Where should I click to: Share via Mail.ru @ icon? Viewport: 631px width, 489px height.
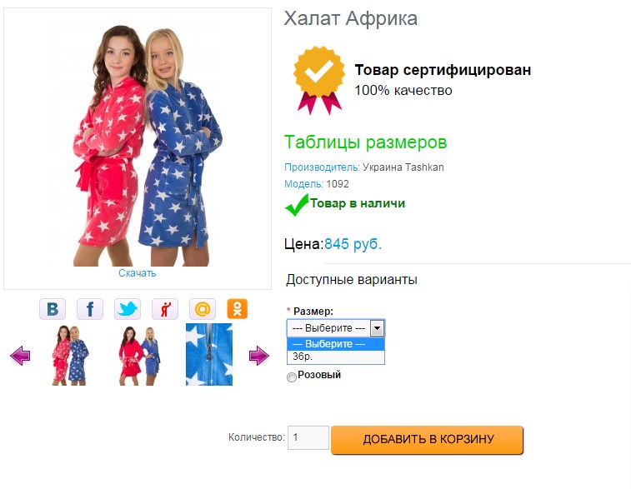coord(203,309)
